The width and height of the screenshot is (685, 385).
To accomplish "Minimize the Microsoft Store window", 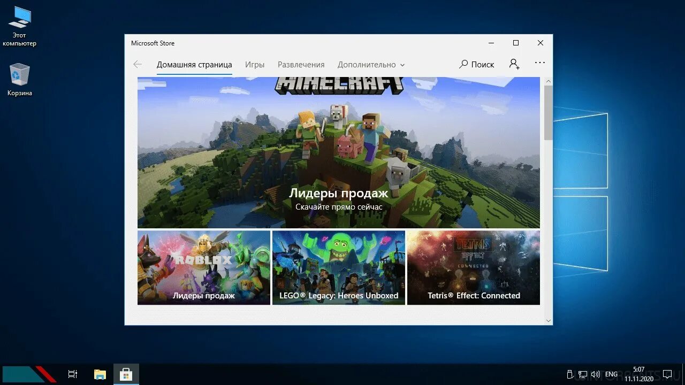I will (491, 43).
